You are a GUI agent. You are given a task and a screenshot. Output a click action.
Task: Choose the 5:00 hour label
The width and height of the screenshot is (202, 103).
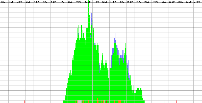tap(45, 2)
